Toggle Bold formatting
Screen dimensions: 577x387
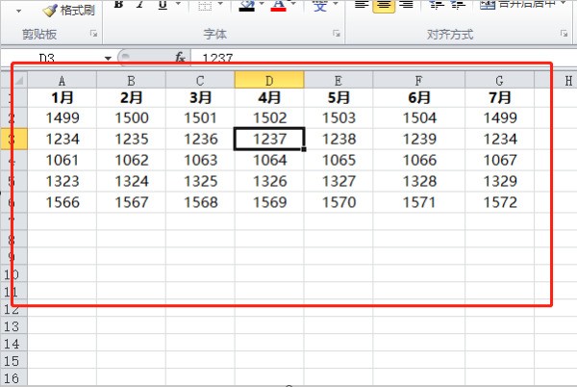coord(118,5)
